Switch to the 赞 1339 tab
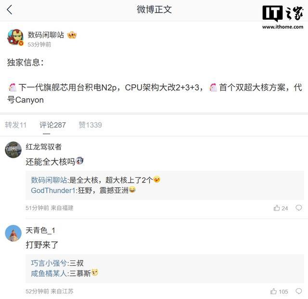 click(x=90, y=125)
